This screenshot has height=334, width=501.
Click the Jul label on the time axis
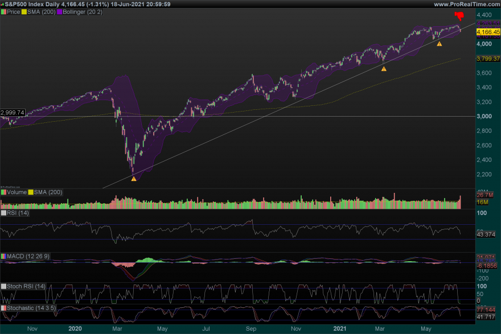click(x=206, y=328)
